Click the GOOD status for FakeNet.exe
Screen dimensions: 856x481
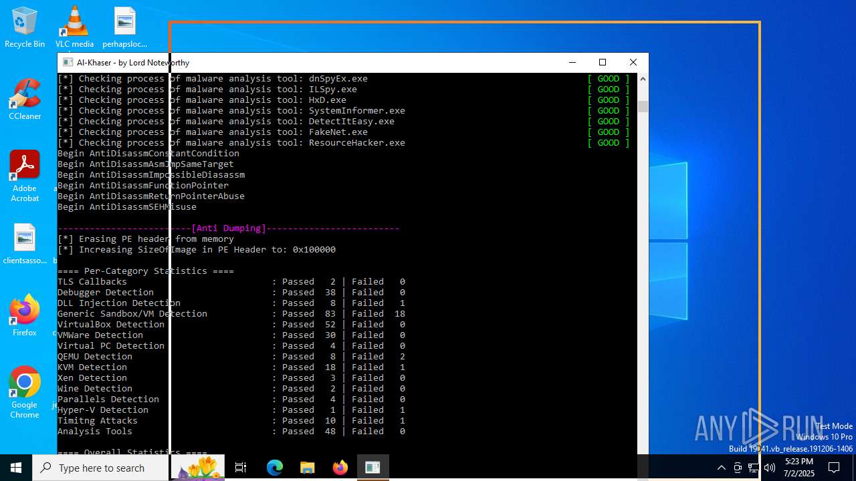click(608, 132)
